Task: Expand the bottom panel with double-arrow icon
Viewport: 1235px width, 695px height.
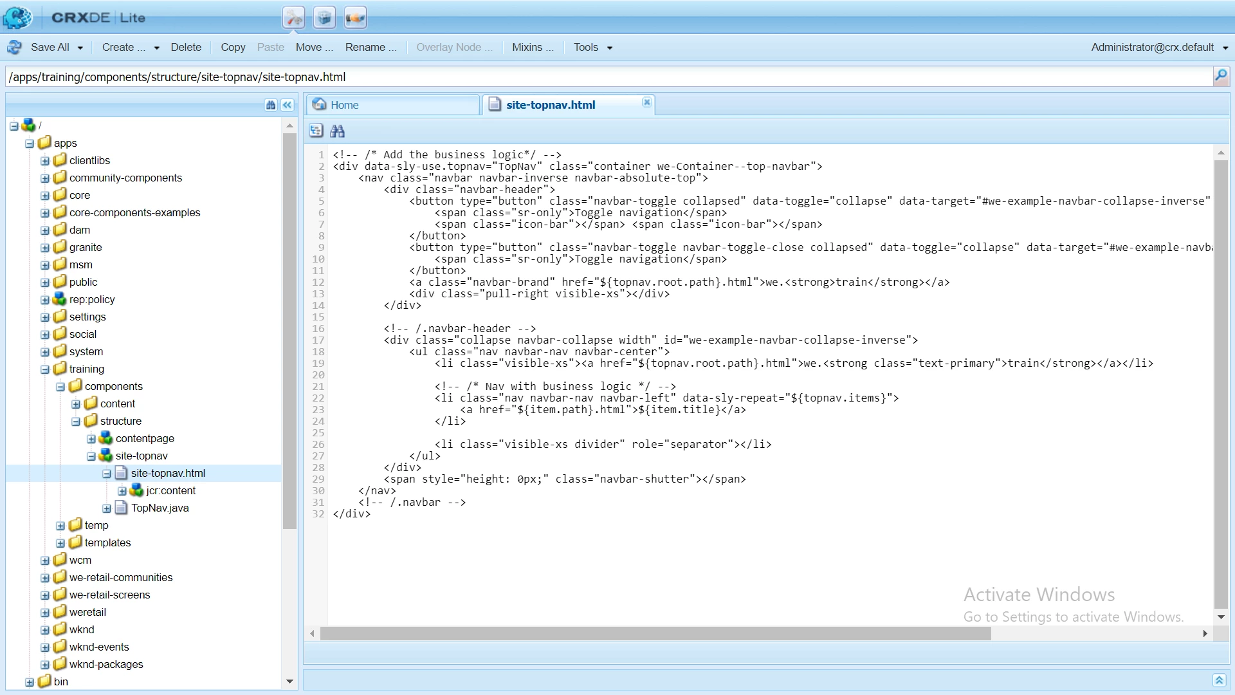Action: tap(1219, 680)
